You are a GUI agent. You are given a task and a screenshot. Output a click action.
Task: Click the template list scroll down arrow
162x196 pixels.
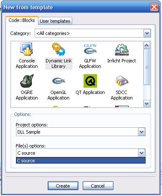147,104
